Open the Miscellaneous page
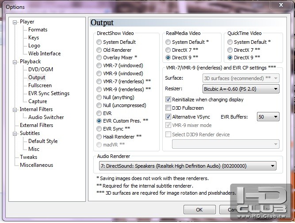The height and width of the screenshot is (223, 295). (37, 165)
